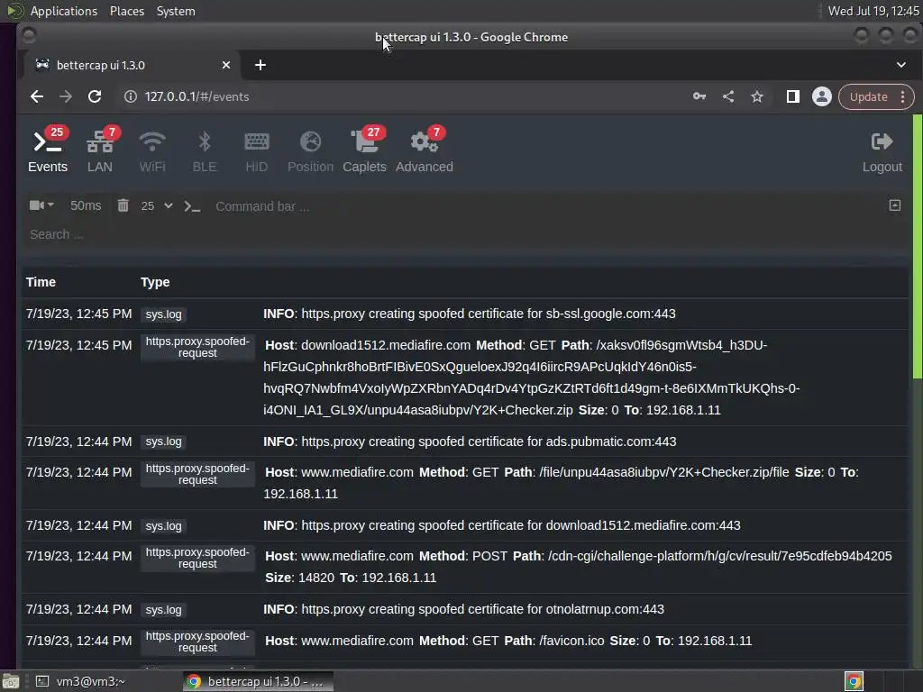The width and height of the screenshot is (923, 692).
Task: Switch to the WiFi section
Action: [151, 152]
